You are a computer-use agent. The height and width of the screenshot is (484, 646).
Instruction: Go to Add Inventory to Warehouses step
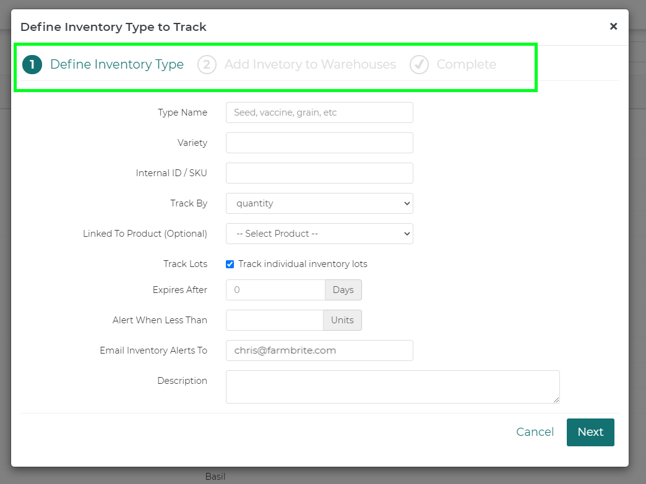(x=310, y=65)
